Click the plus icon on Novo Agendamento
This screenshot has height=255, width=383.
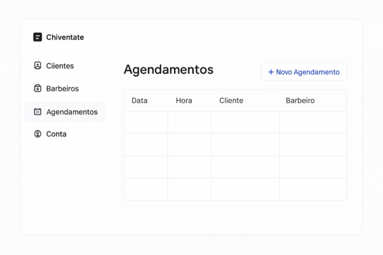[x=271, y=72]
